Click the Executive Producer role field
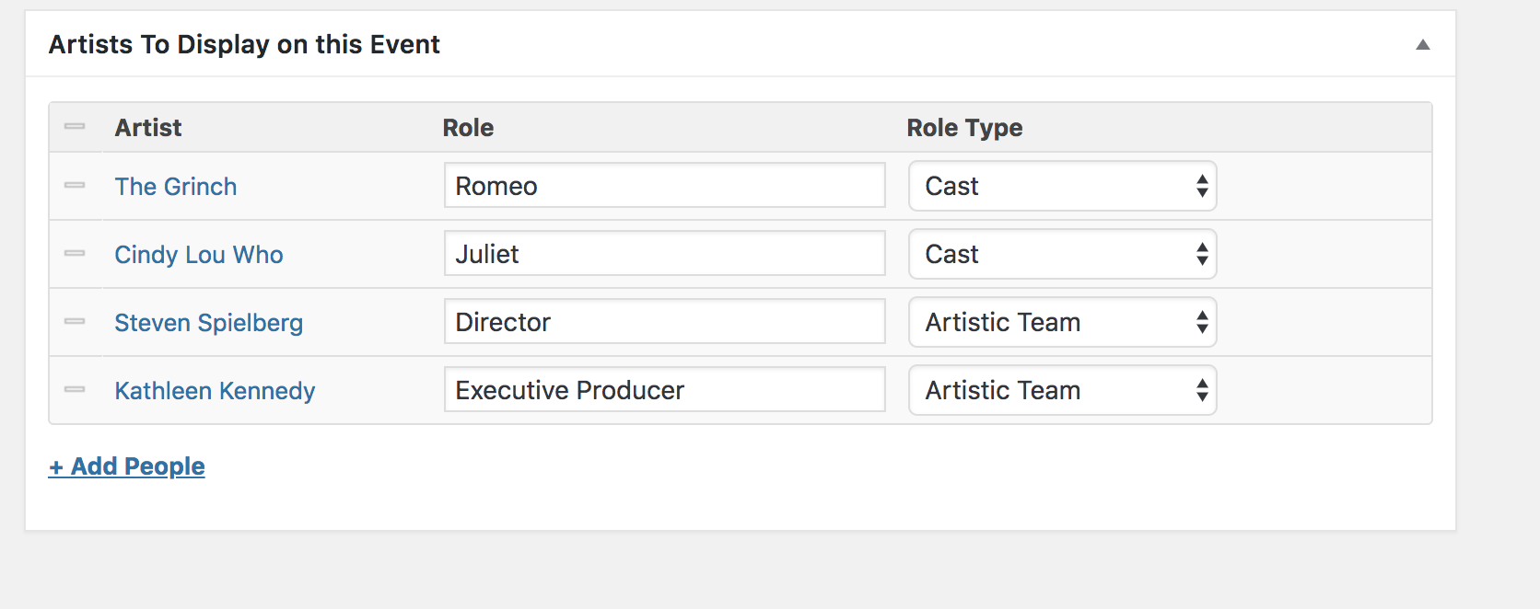Image resolution: width=1540 pixels, height=609 pixels. [x=664, y=390]
